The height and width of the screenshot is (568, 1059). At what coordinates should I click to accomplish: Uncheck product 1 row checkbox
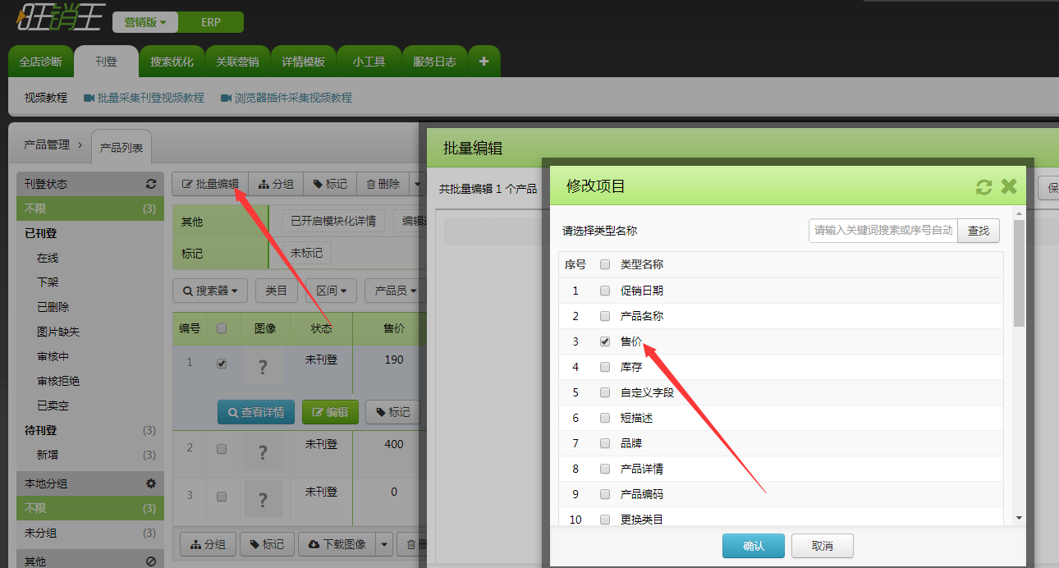pos(221,364)
